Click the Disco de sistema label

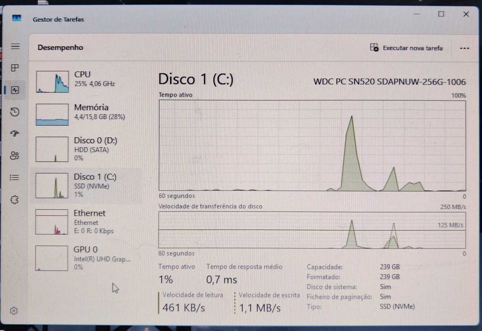pyautogui.click(x=332, y=287)
